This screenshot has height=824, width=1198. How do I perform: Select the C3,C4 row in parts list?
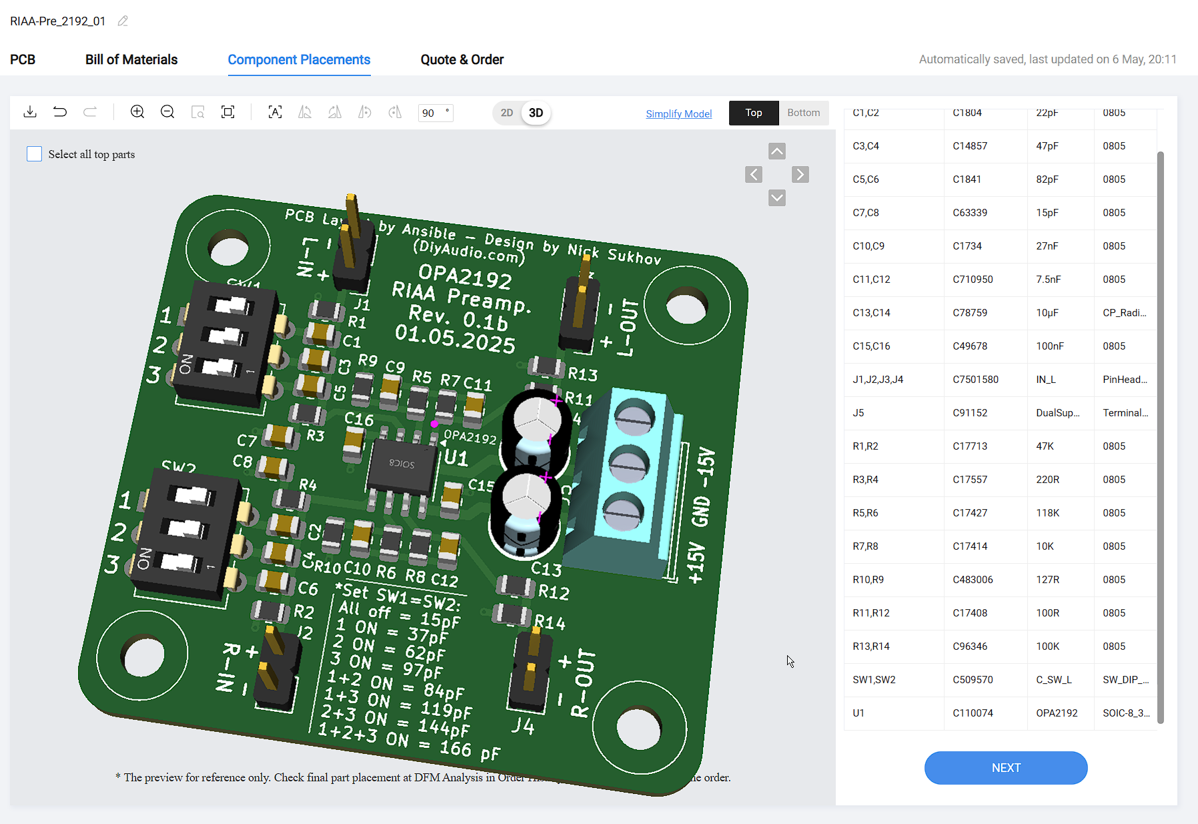(x=1000, y=146)
